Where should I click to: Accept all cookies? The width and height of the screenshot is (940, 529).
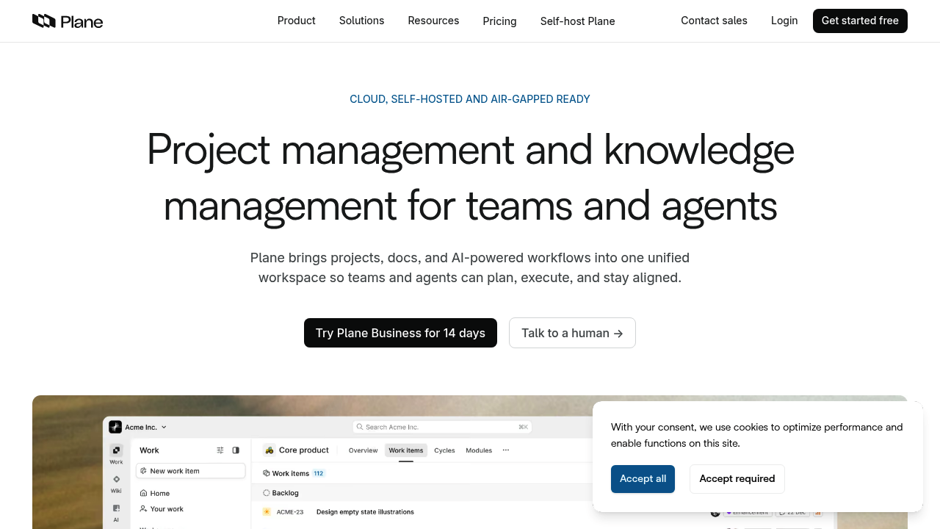[643, 479]
